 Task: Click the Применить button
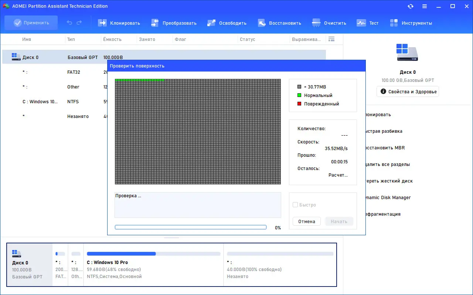coord(31,23)
